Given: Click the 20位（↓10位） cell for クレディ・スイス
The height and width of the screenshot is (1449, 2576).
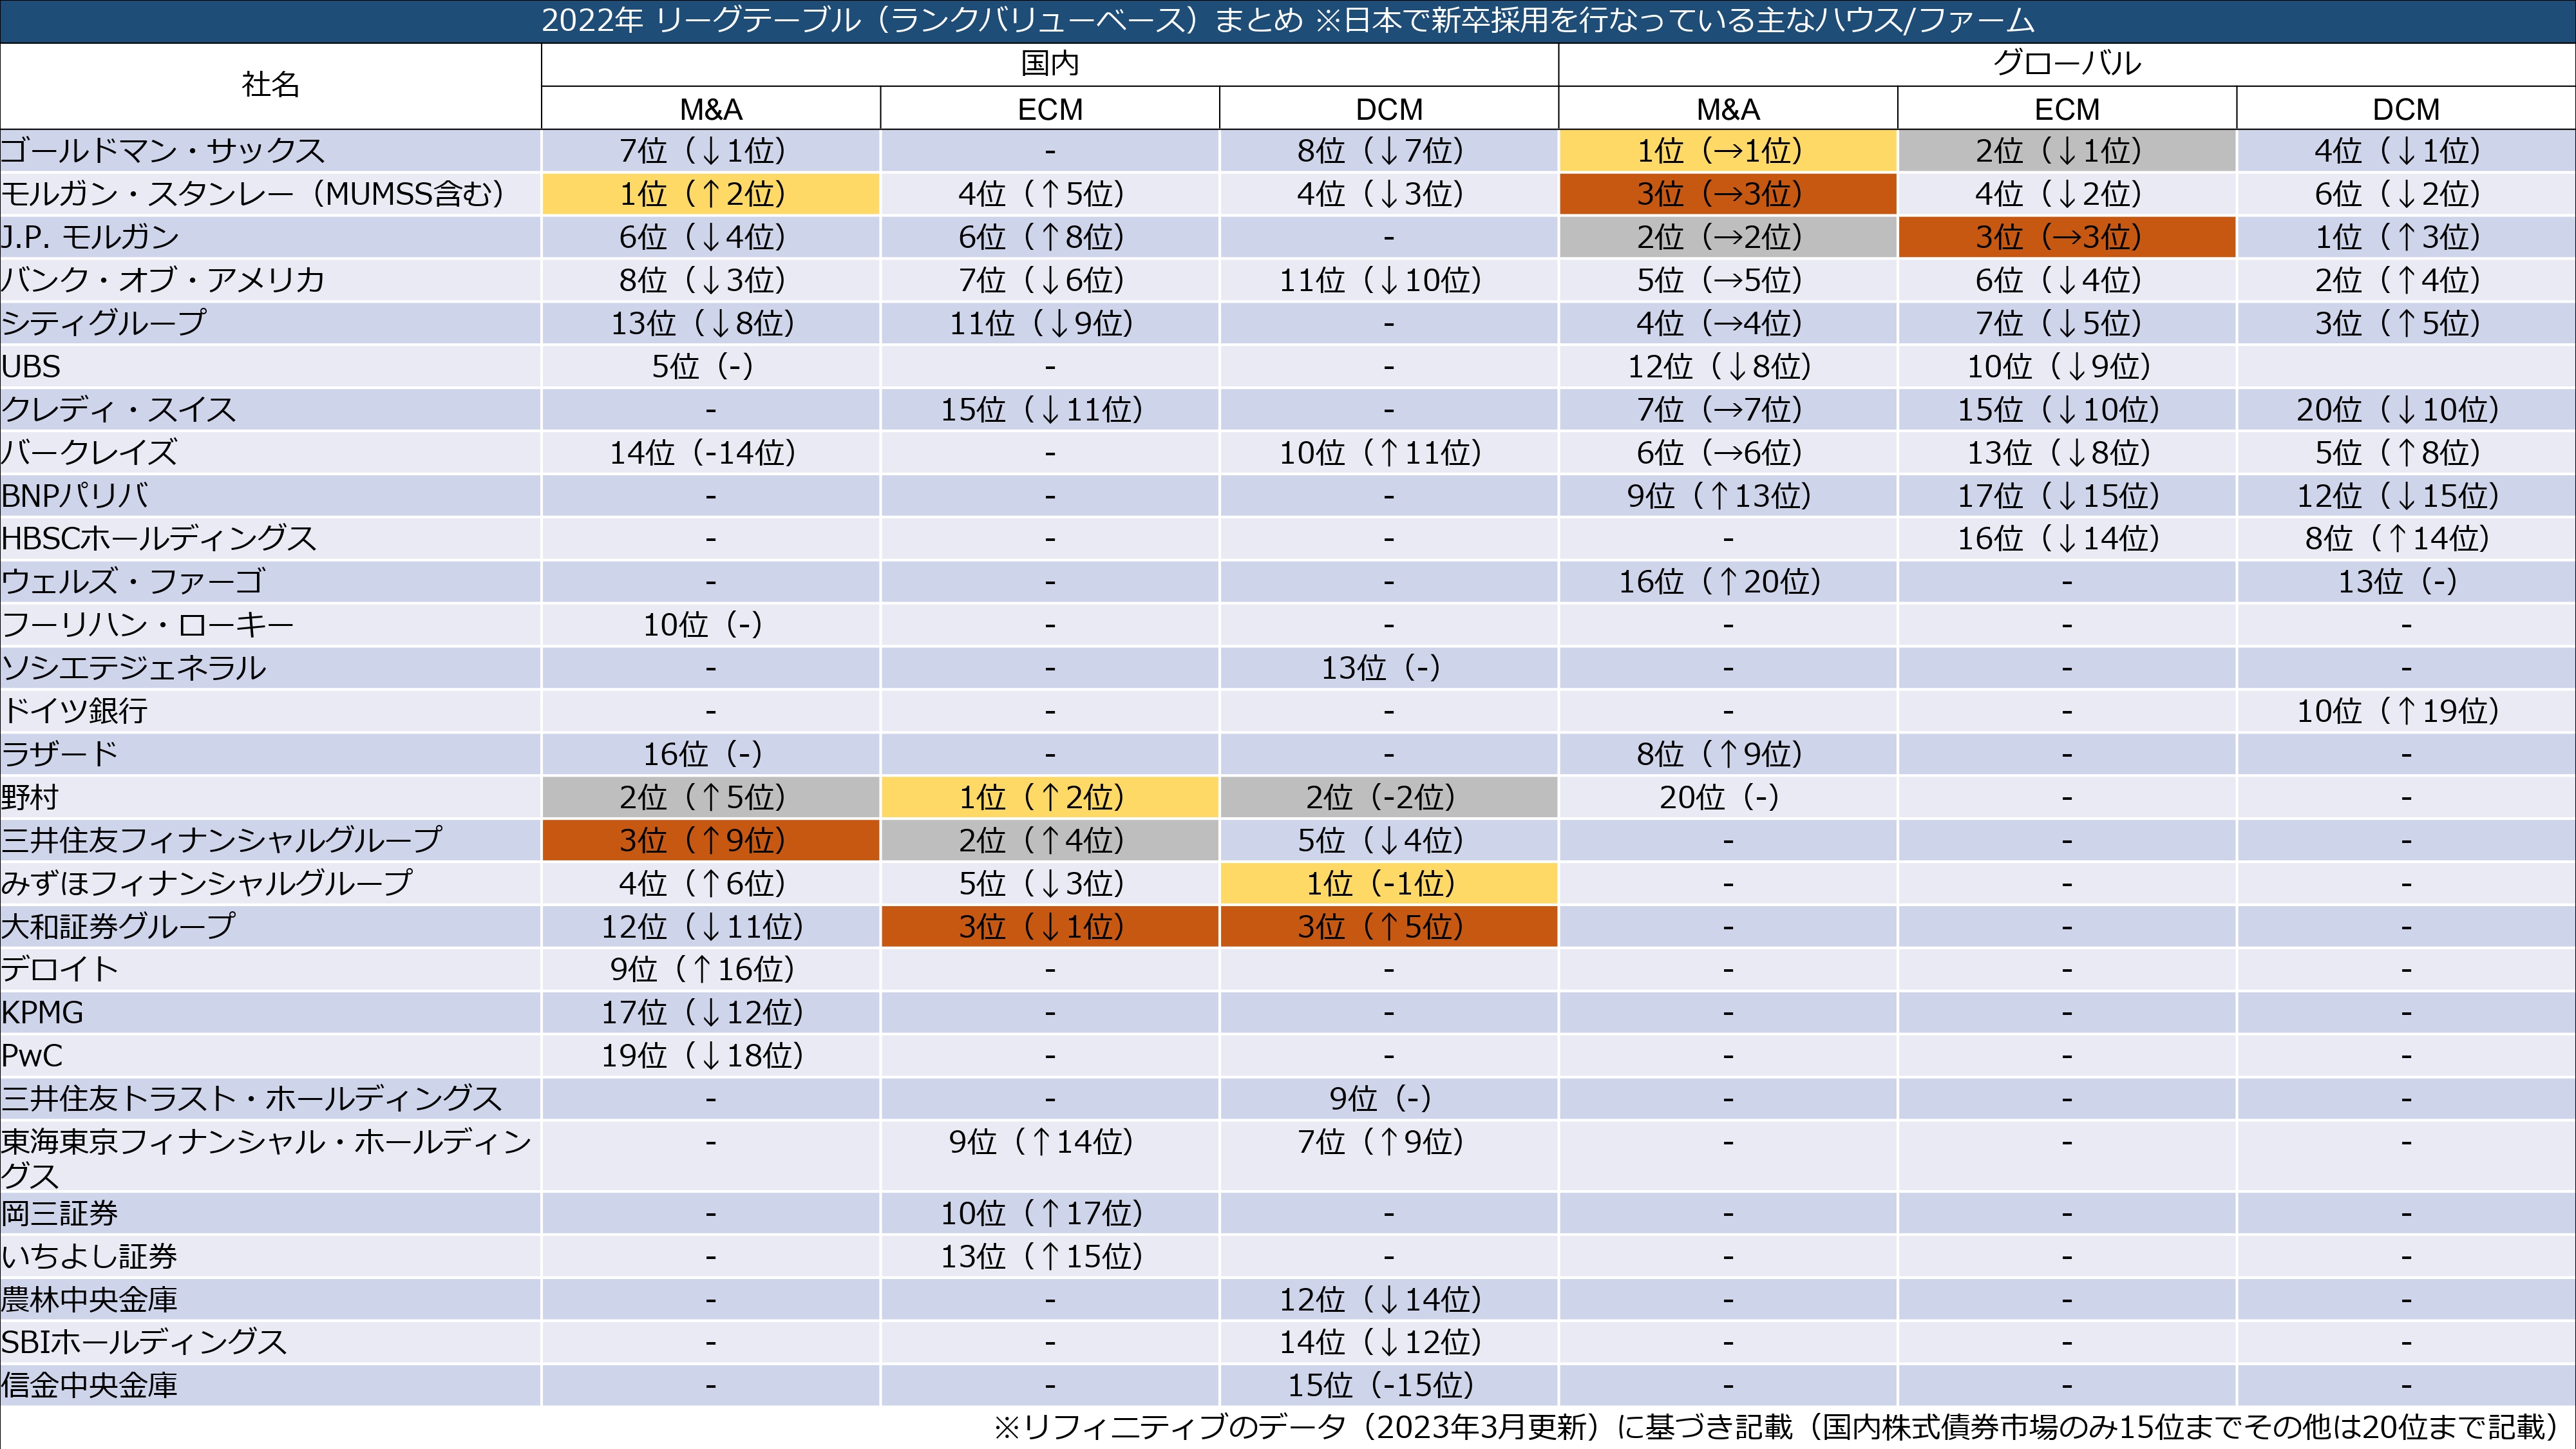Looking at the screenshot, I should pos(2405,410).
